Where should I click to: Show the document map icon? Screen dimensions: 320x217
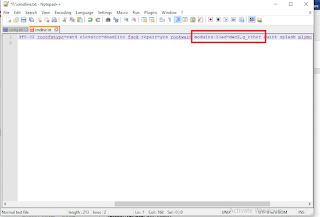click(x=193, y=20)
